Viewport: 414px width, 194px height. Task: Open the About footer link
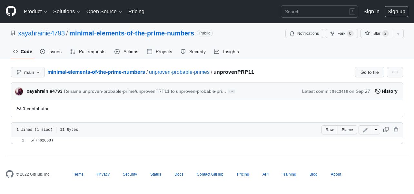pyautogui.click(x=336, y=174)
